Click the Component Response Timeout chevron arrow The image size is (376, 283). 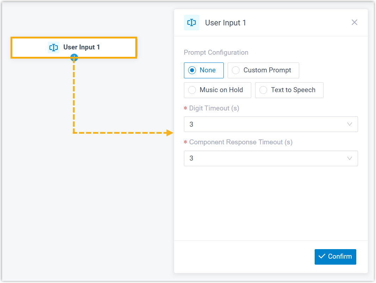pyautogui.click(x=350, y=158)
